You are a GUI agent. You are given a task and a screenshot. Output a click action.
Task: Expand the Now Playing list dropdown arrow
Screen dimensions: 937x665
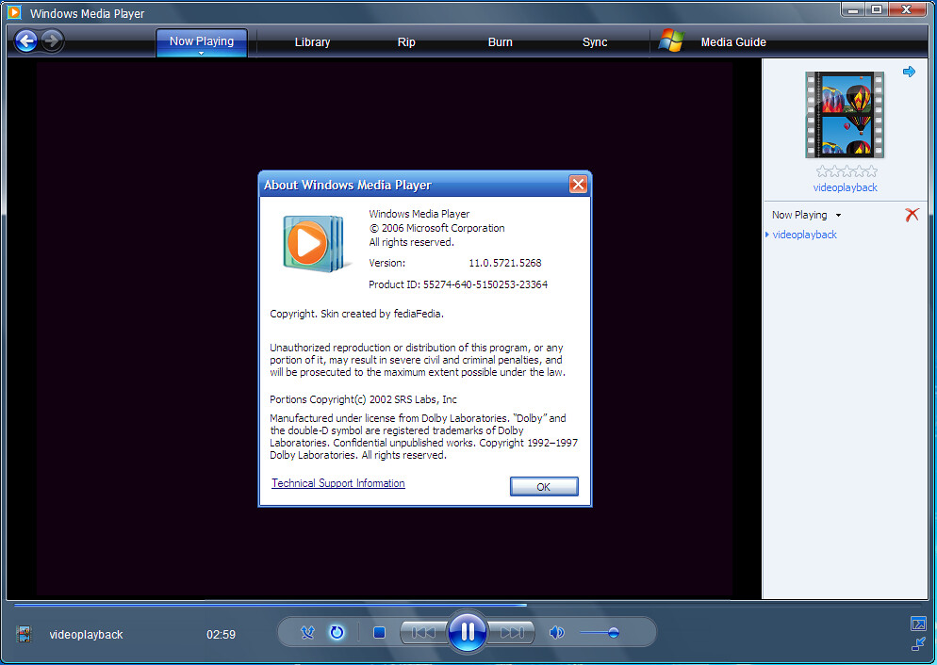(838, 215)
